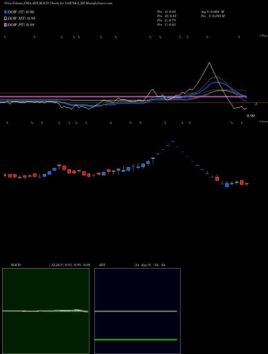Select the 'DOW ST: 0.96' legend label
The height and width of the screenshot is (354, 268).
tap(21, 12)
